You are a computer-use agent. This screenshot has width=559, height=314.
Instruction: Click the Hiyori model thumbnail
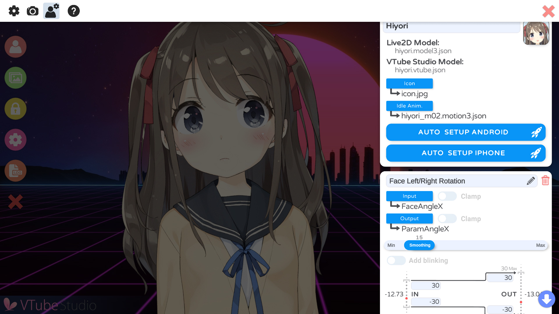(x=536, y=33)
